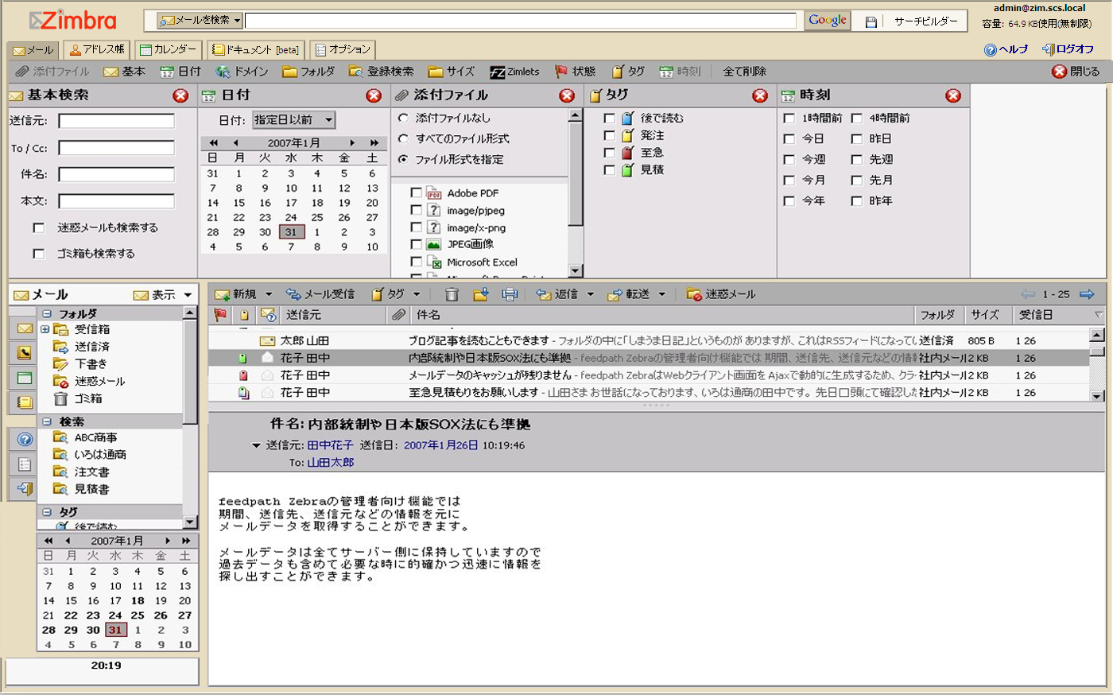
Task: Click the フォルダ search toolbar item
Action: [x=308, y=72]
